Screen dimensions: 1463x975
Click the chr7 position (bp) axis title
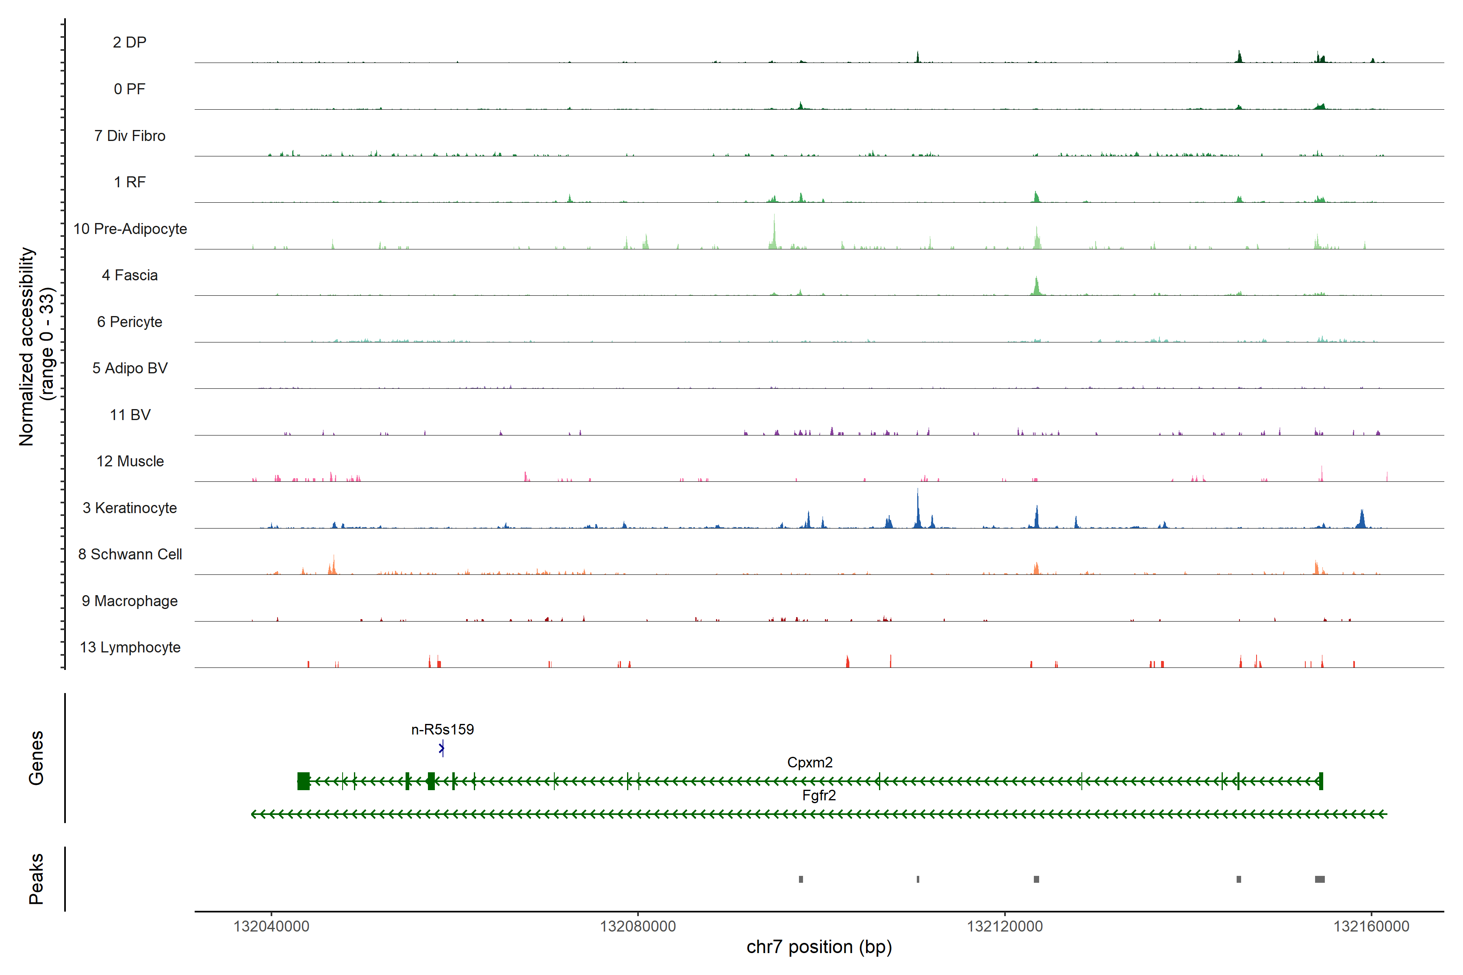pyautogui.click(x=818, y=947)
